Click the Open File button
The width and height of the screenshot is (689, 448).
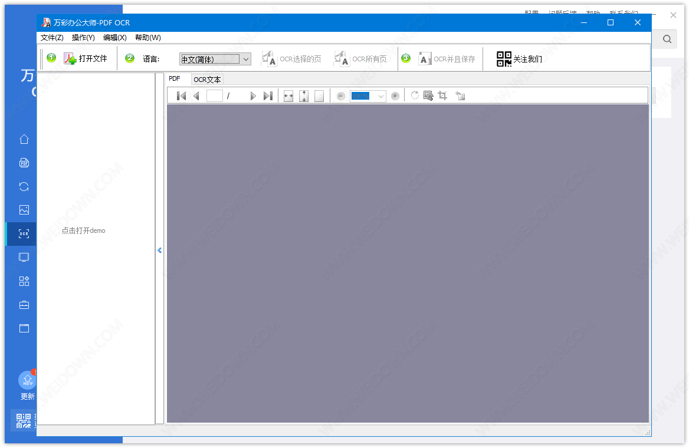pyautogui.click(x=86, y=59)
